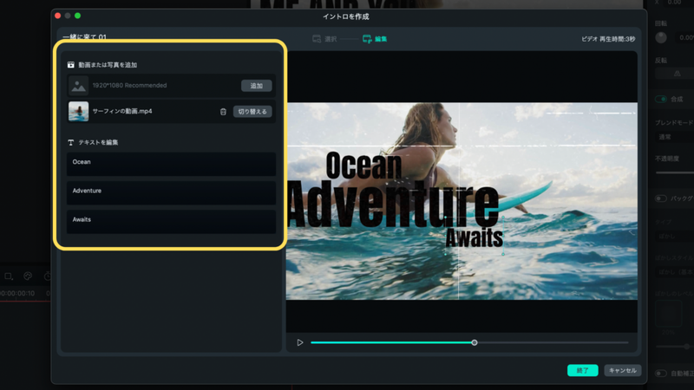Play the intro preview
This screenshot has width=694, height=390.
pos(300,342)
